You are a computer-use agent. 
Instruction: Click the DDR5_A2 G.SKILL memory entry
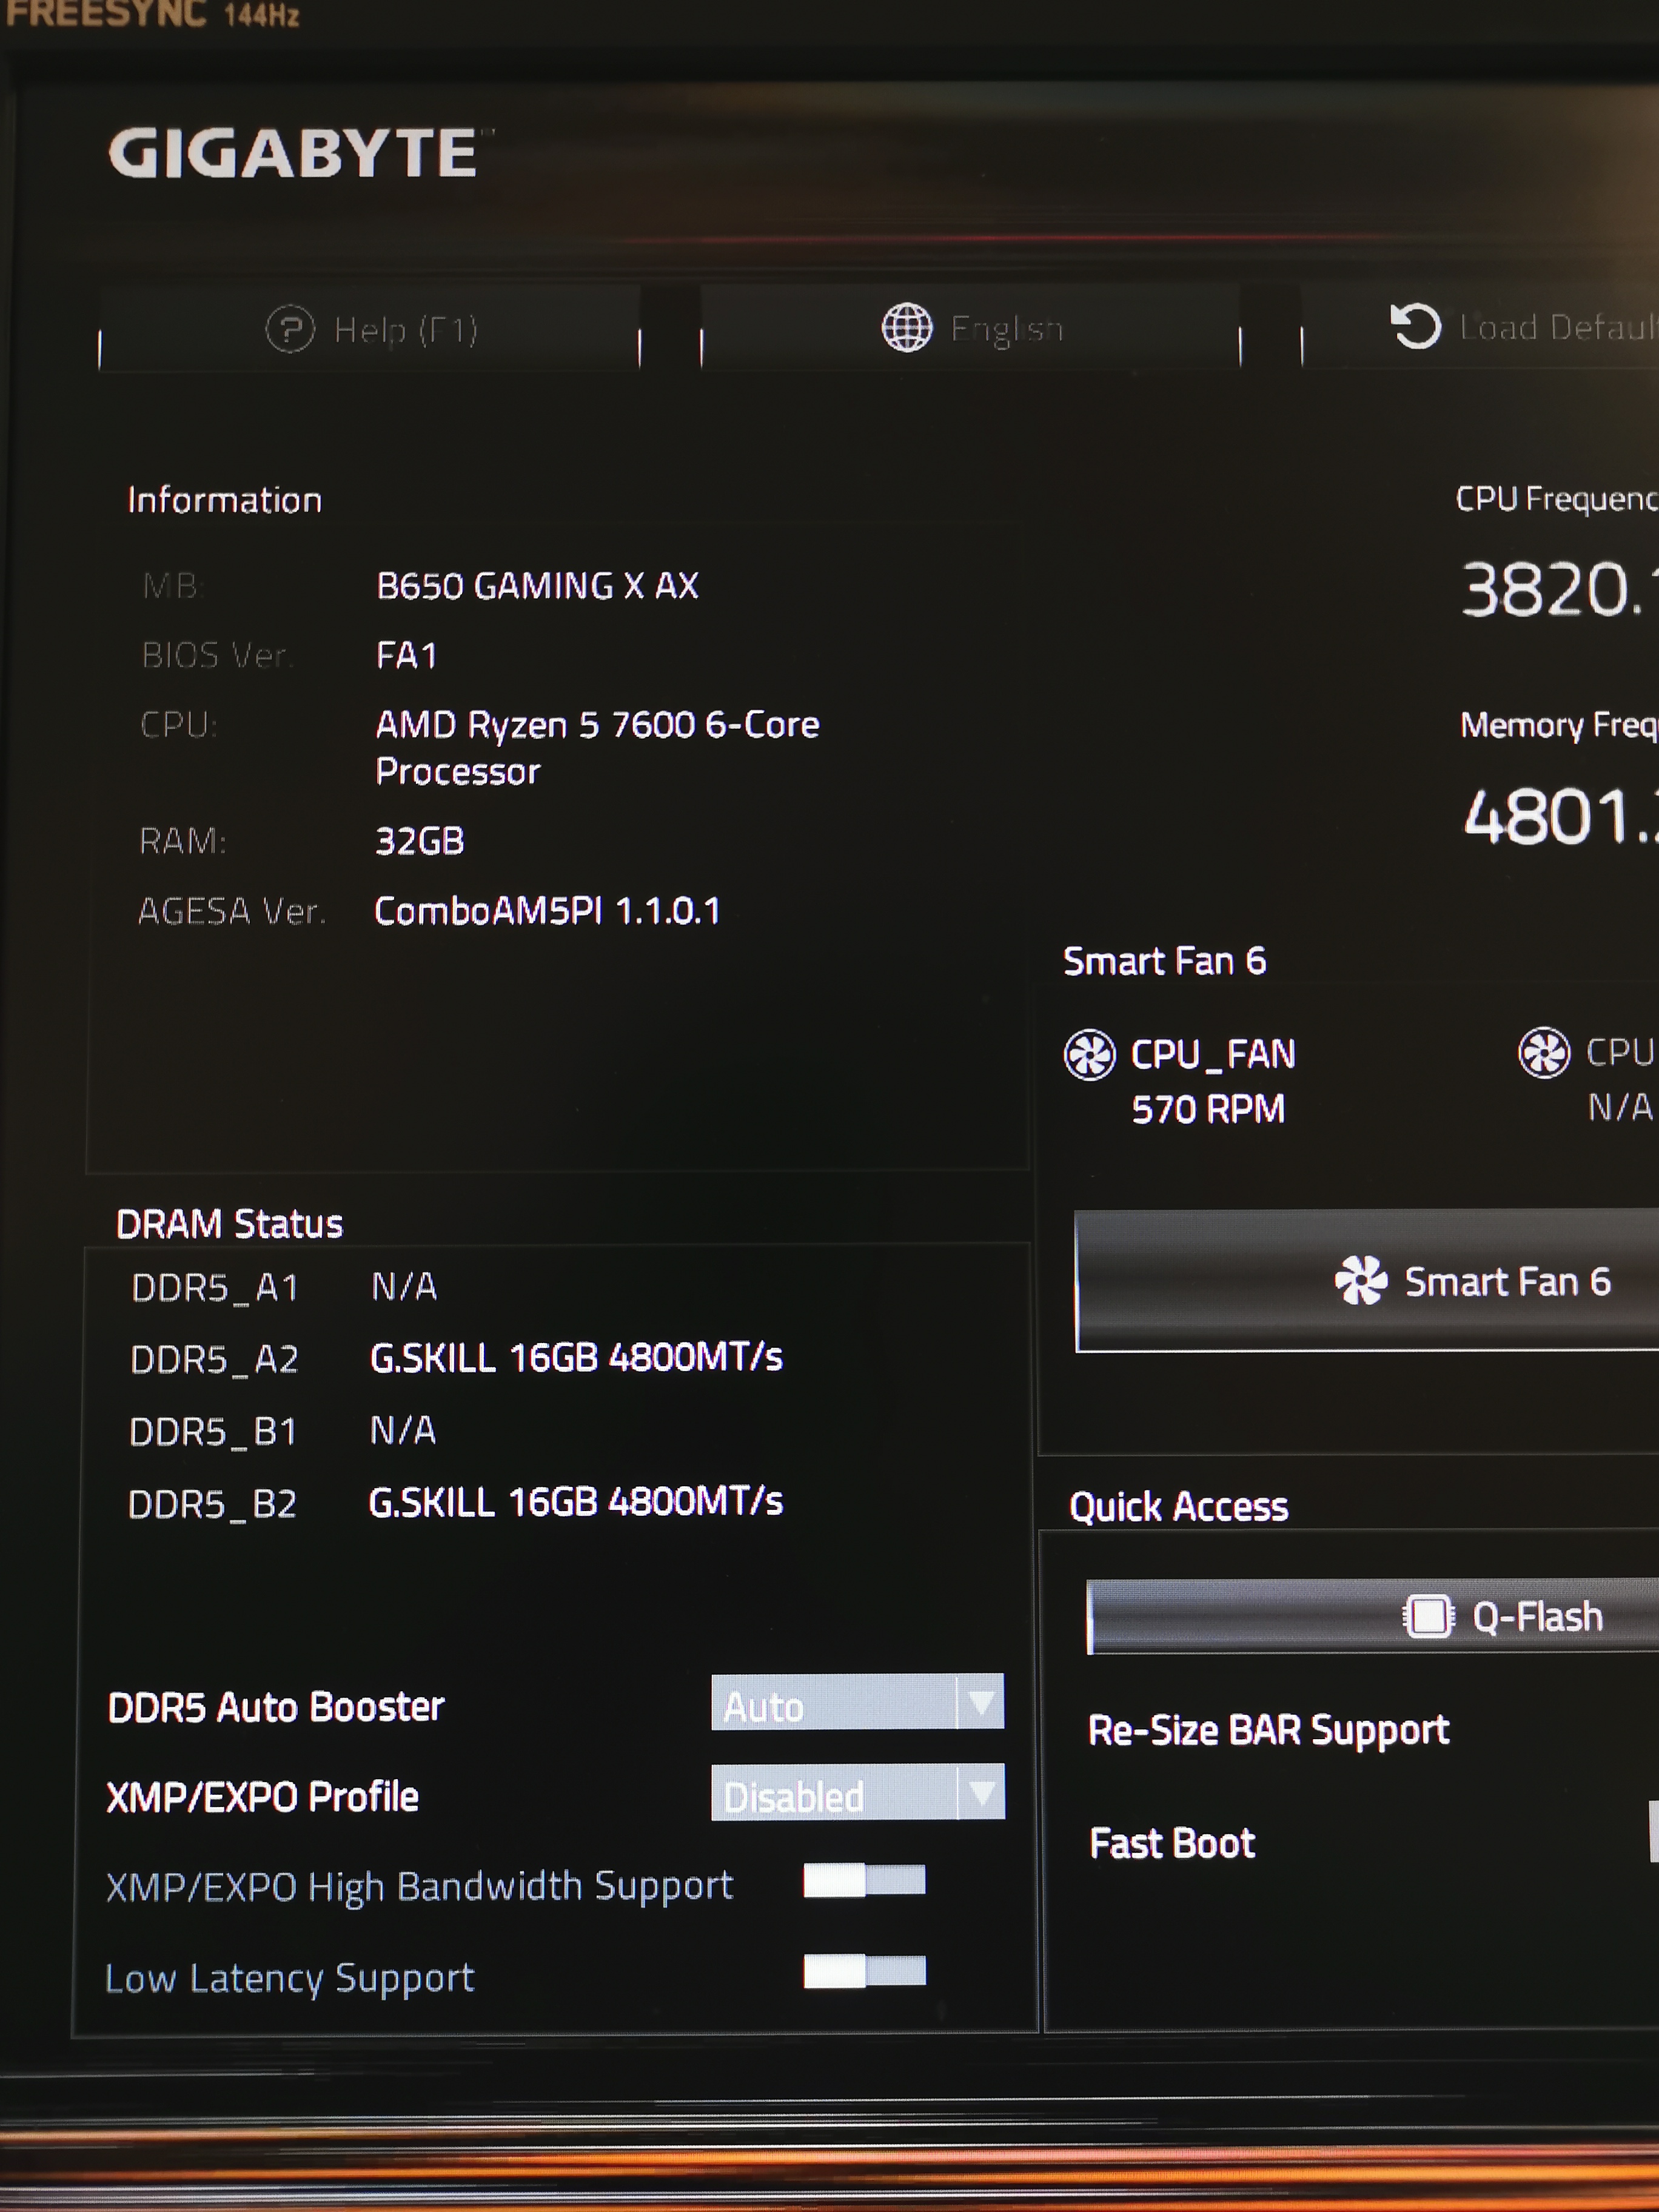[x=575, y=1358]
